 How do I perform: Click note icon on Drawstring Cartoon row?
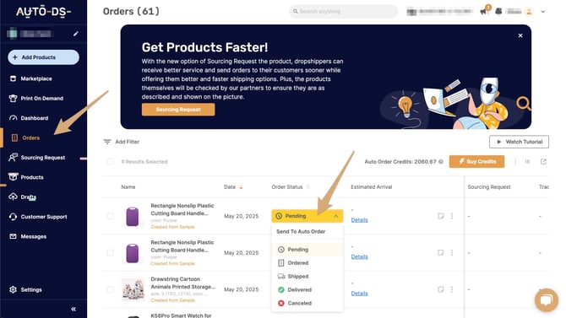click(440, 289)
